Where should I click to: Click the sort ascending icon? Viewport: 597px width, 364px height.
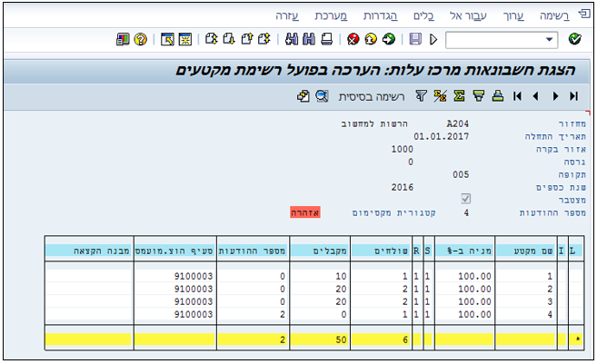tap(498, 96)
